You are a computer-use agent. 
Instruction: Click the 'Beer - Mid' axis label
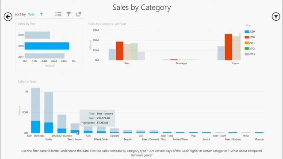coord(167,136)
